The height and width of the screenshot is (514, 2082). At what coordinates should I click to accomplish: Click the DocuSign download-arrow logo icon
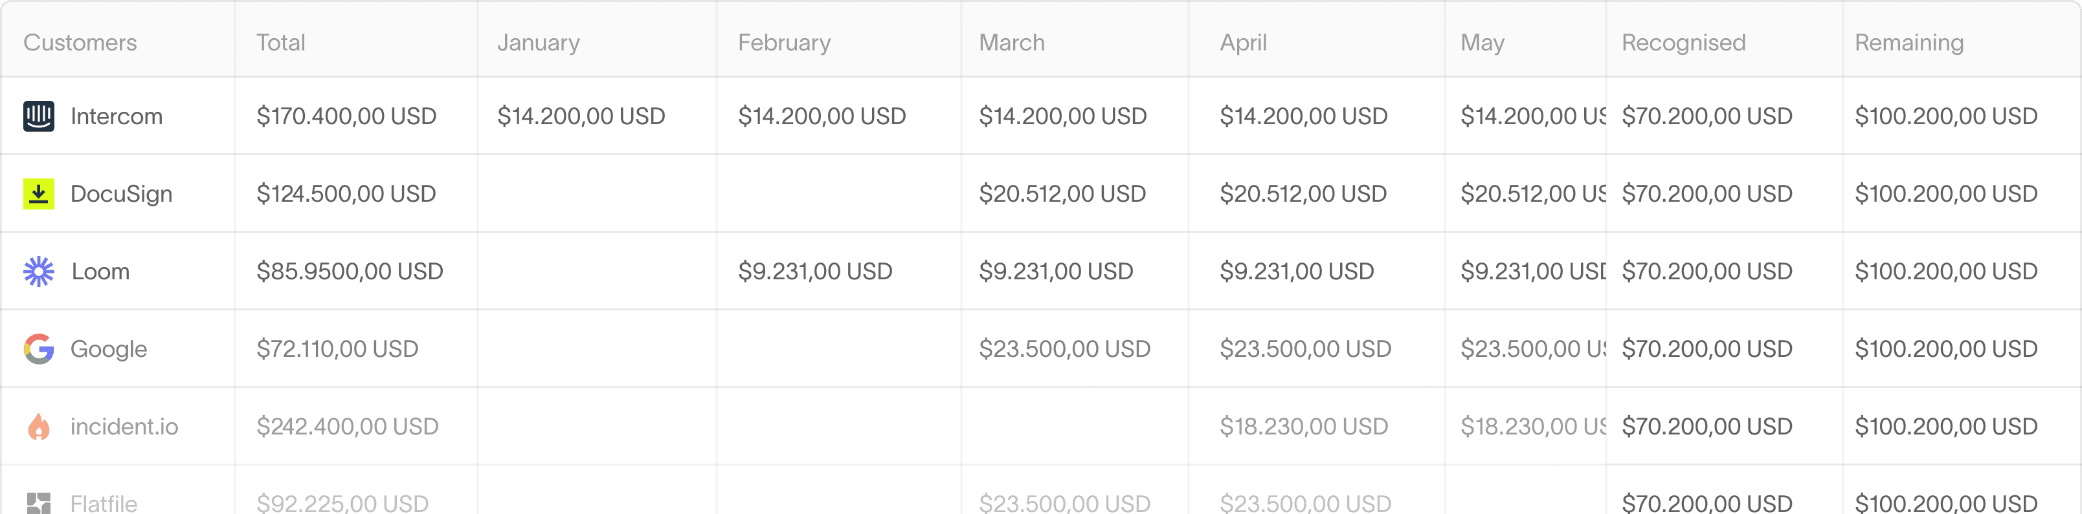39,194
